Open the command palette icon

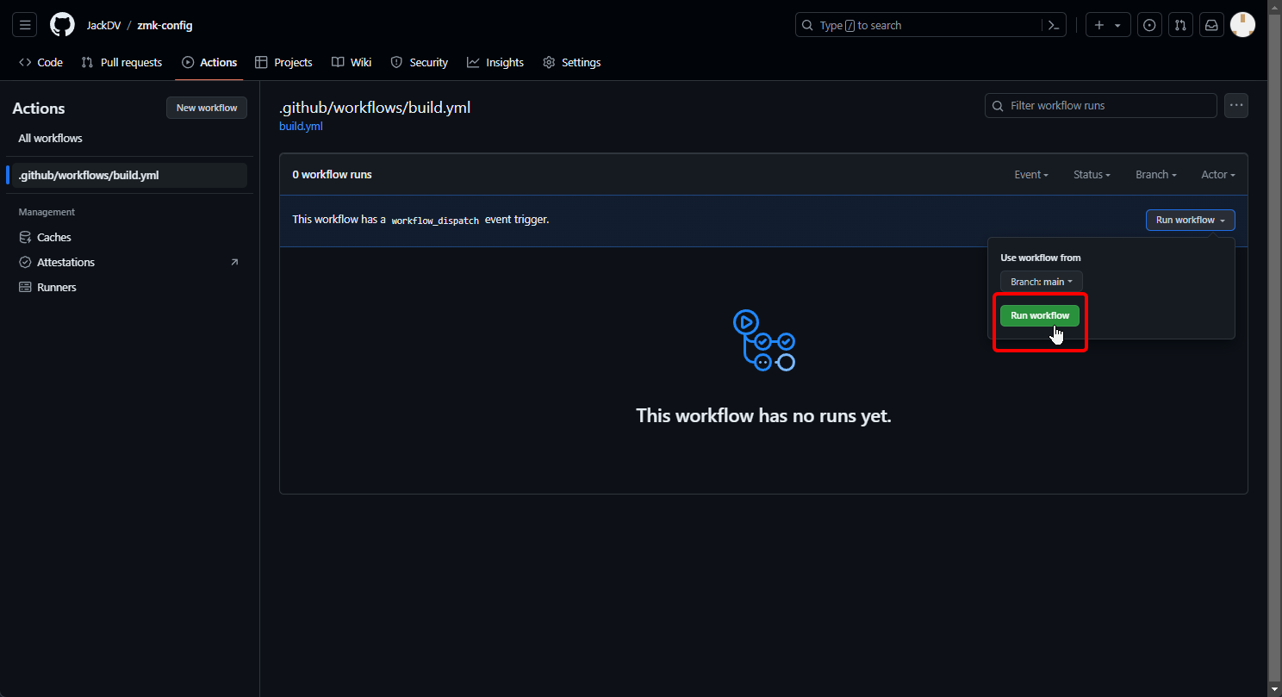click(x=1053, y=25)
